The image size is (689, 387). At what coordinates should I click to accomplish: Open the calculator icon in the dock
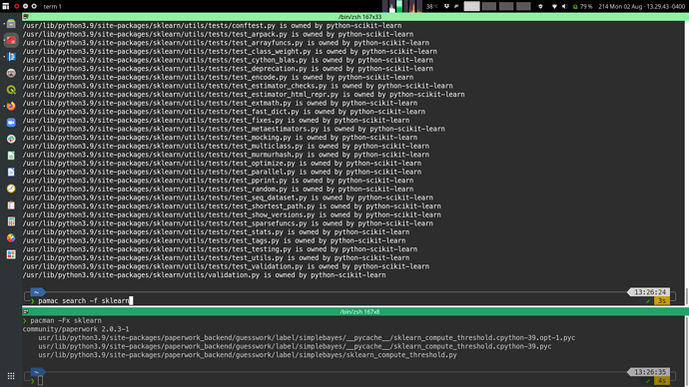pos(11,221)
